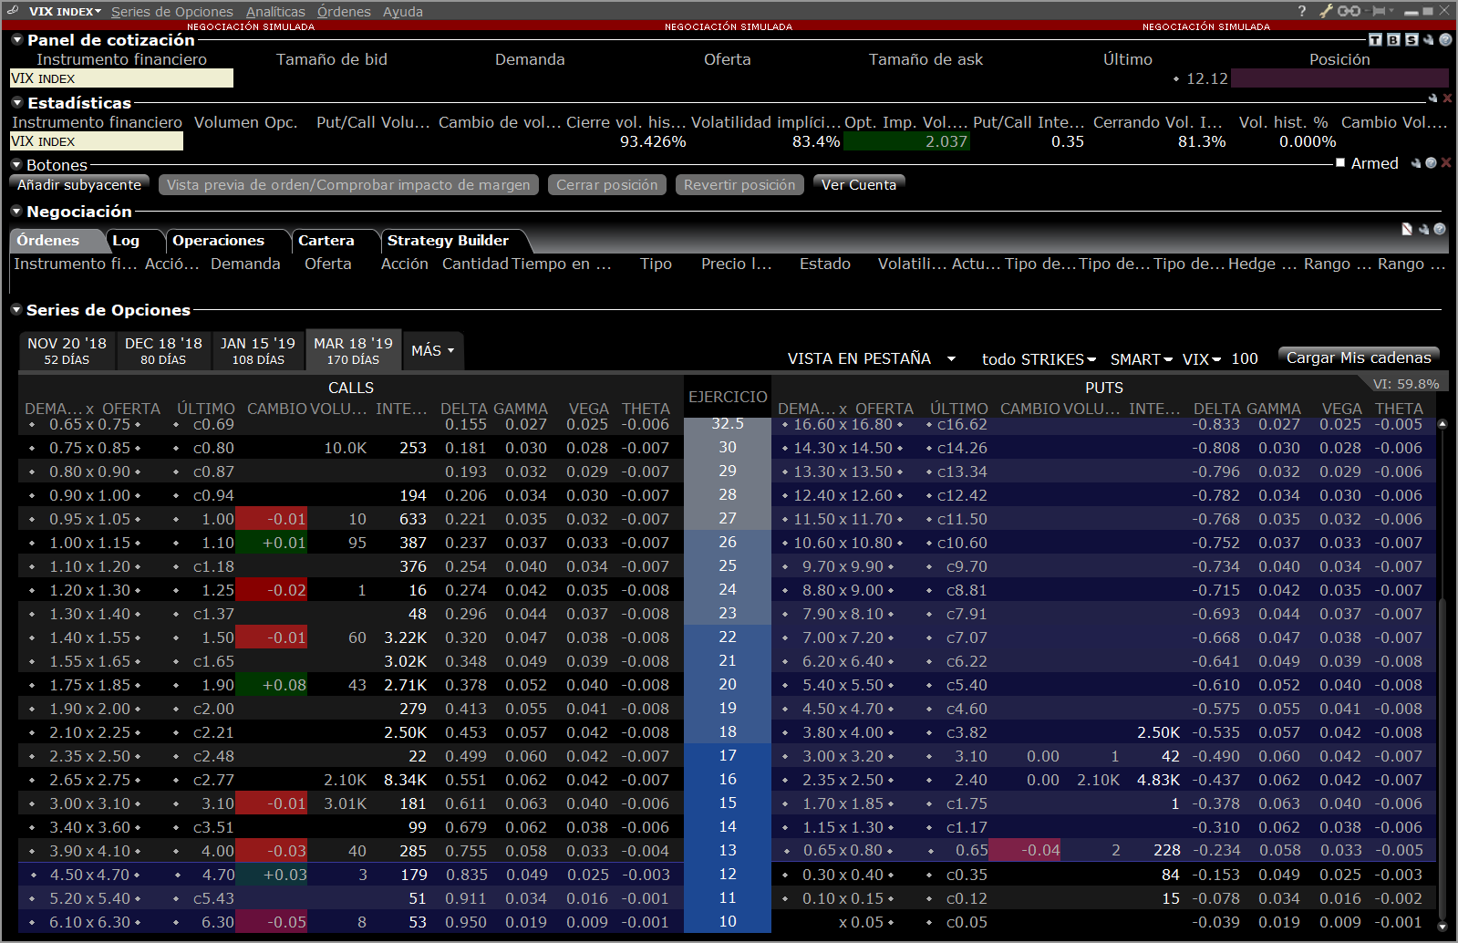1458x943 pixels.
Task: Open the Órdenes menu in menu bar
Action: [344, 11]
